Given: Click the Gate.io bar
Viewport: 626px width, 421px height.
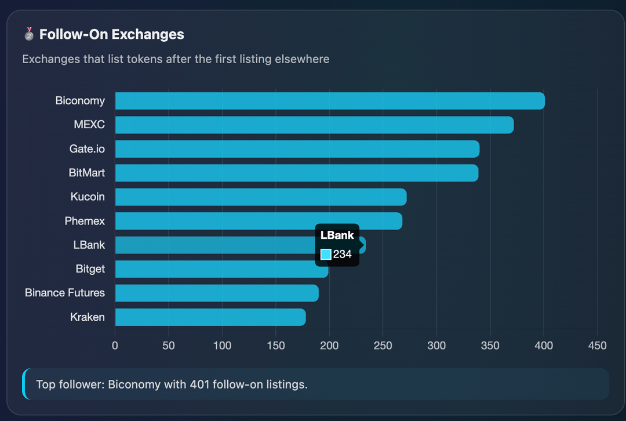Looking at the screenshot, I should (x=297, y=149).
